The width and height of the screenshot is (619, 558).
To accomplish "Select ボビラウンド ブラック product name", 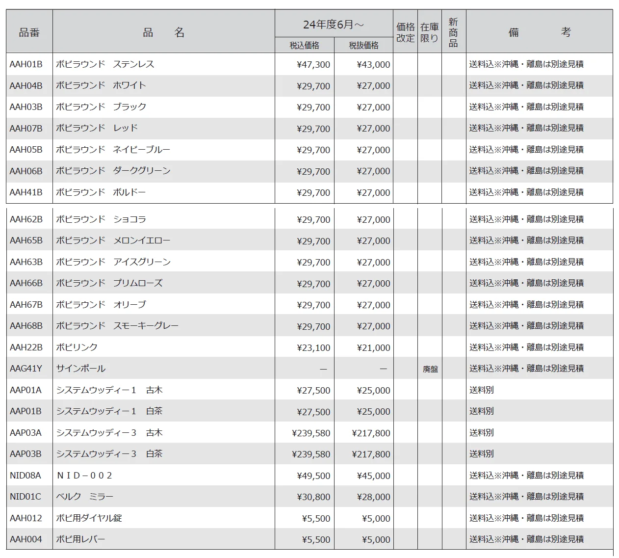I will 101,107.
